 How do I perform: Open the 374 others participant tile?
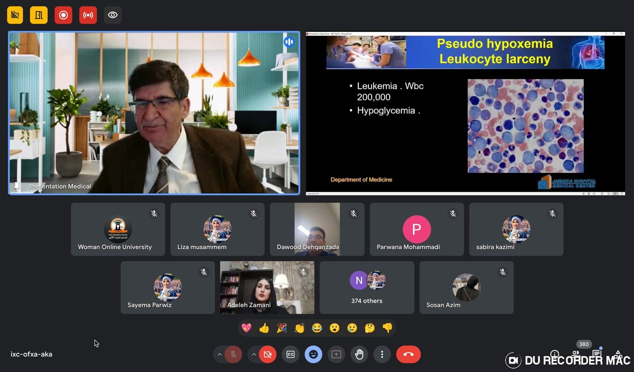367,287
